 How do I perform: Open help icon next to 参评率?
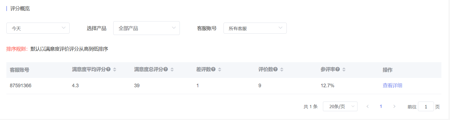pos(338,69)
